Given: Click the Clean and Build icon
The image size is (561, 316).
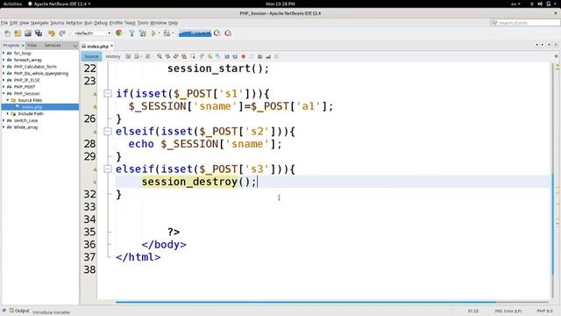Looking at the screenshot, I should pos(143,33).
